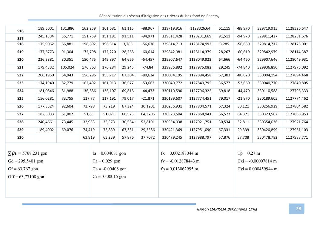Select the bold G'f = 63,77108 gon line
This screenshot has width=319, height=225.
point(26,177)
